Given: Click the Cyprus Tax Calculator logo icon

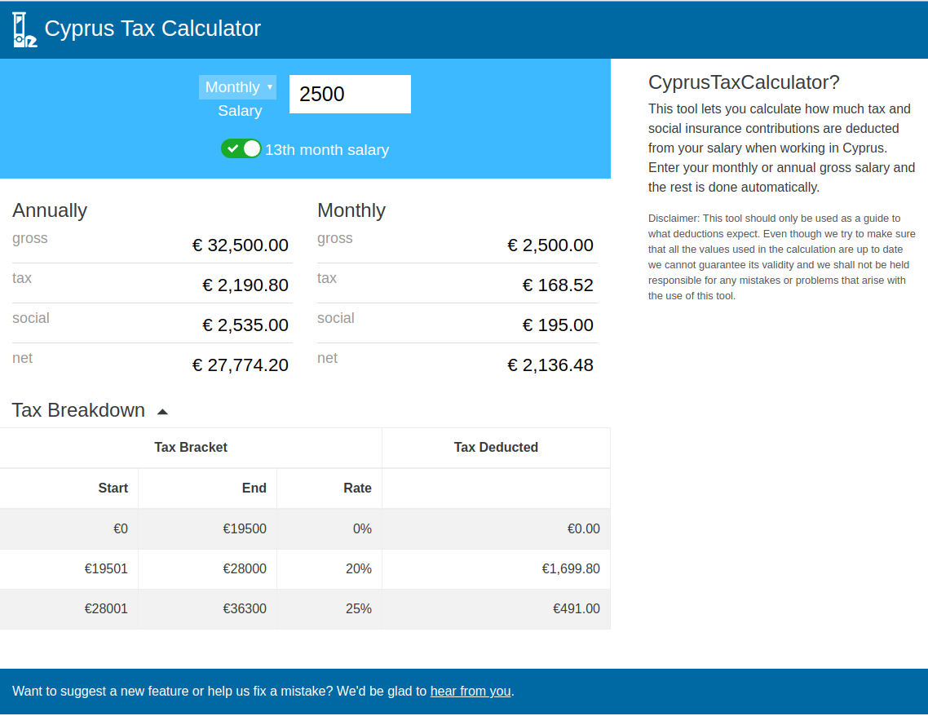Looking at the screenshot, I should pos(24,29).
